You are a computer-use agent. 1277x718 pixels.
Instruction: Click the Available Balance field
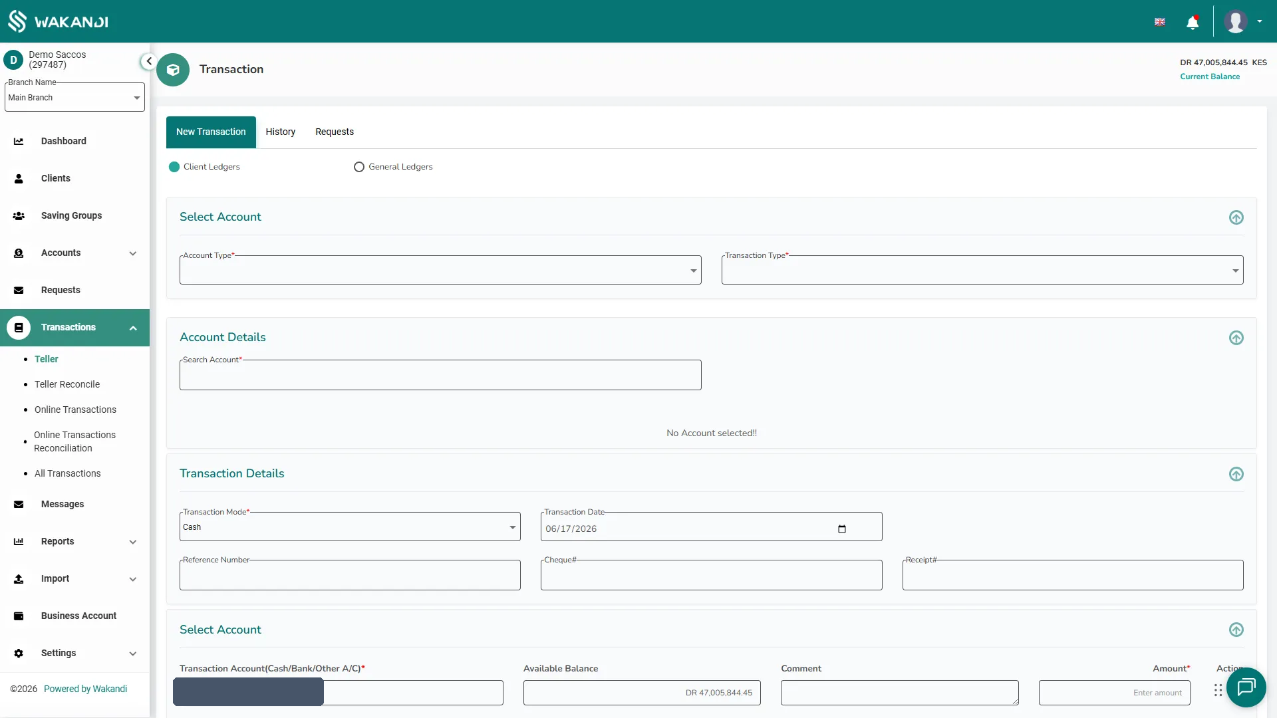[x=642, y=693]
